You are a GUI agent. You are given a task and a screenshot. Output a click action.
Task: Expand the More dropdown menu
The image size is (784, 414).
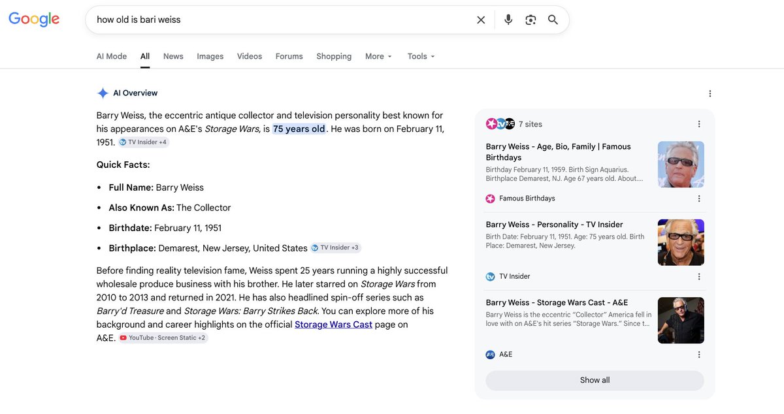point(379,56)
